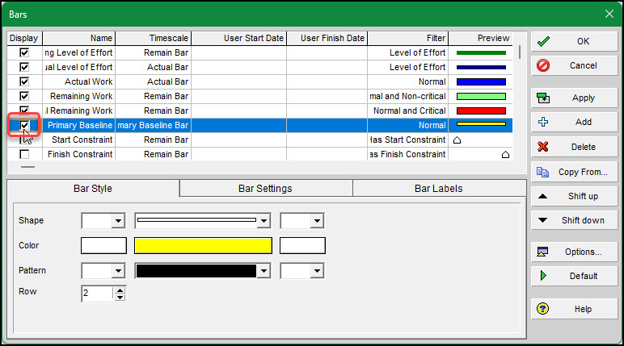The height and width of the screenshot is (346, 624).
Task: Switch to the Bar Labels tab
Action: [x=439, y=188]
